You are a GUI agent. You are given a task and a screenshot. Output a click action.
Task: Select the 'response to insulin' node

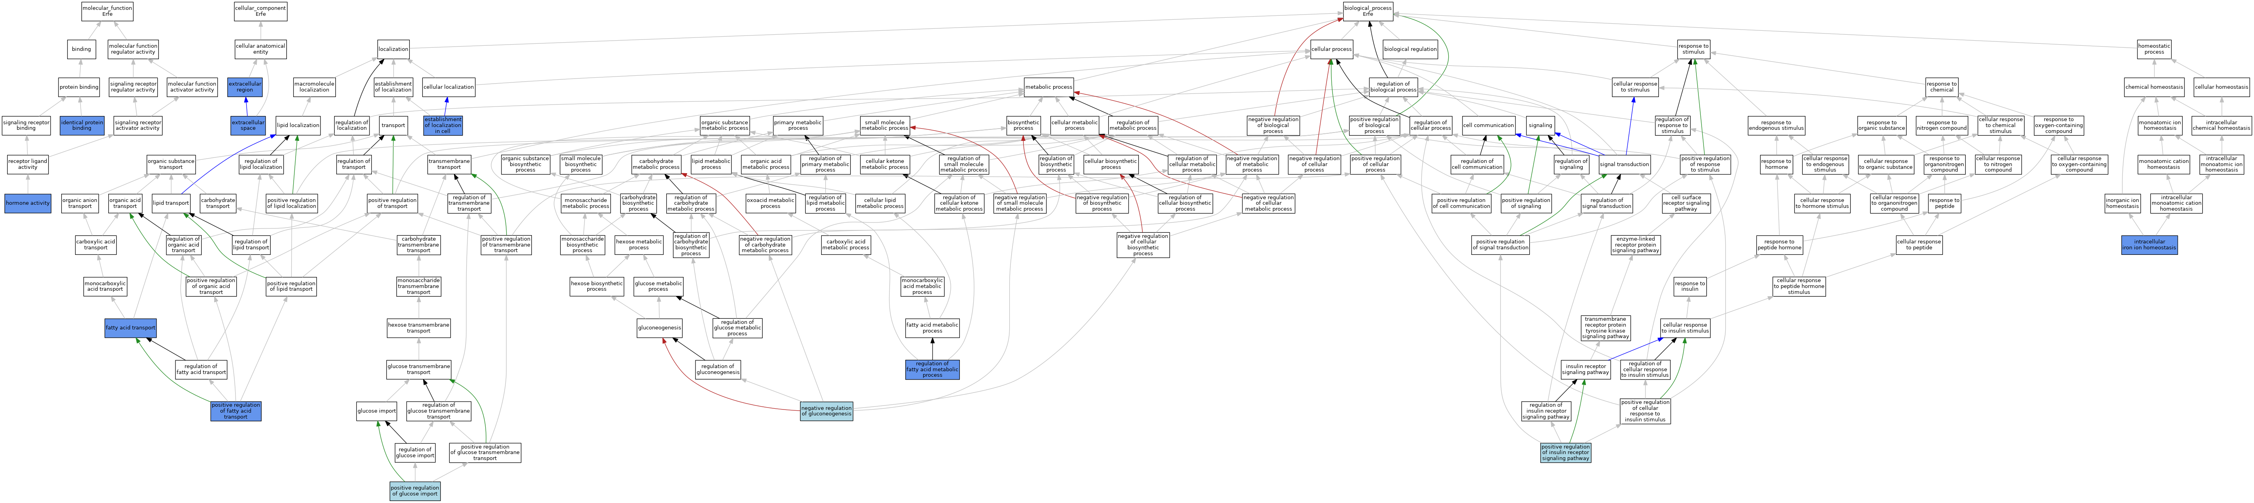[x=1690, y=286]
